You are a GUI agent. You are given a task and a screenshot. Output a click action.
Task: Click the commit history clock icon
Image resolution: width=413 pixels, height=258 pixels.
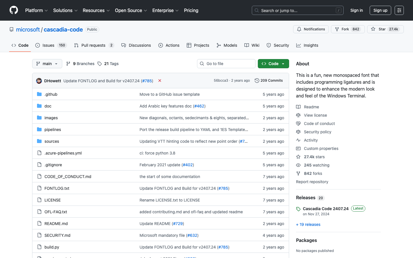point(257,81)
